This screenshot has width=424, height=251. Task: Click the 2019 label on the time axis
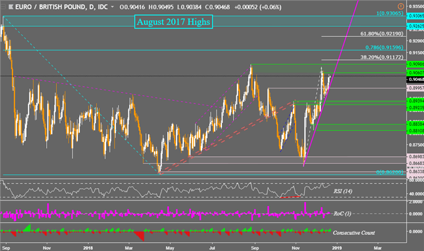coord(337,248)
